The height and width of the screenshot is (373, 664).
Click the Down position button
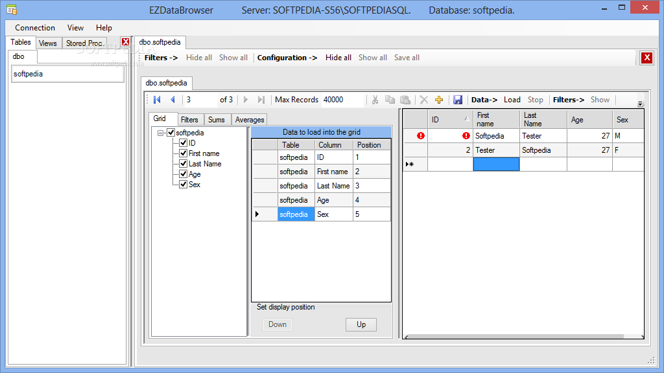coord(278,324)
